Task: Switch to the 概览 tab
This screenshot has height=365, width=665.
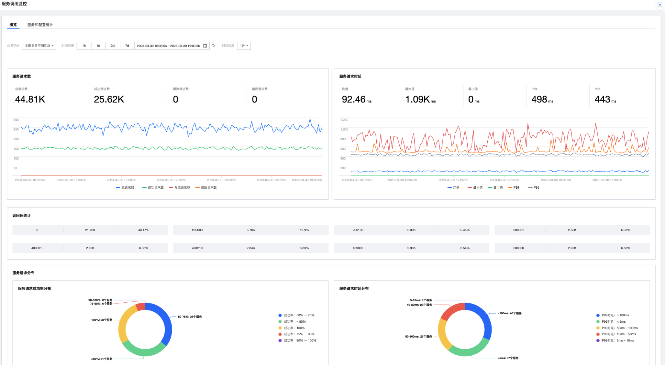Action: (13, 25)
